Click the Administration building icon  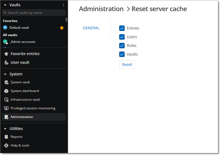click(x=6, y=117)
